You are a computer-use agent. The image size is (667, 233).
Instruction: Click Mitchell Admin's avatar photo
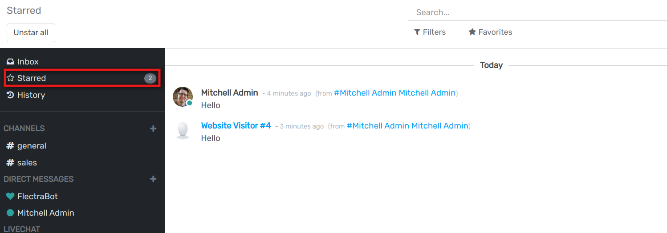(183, 96)
